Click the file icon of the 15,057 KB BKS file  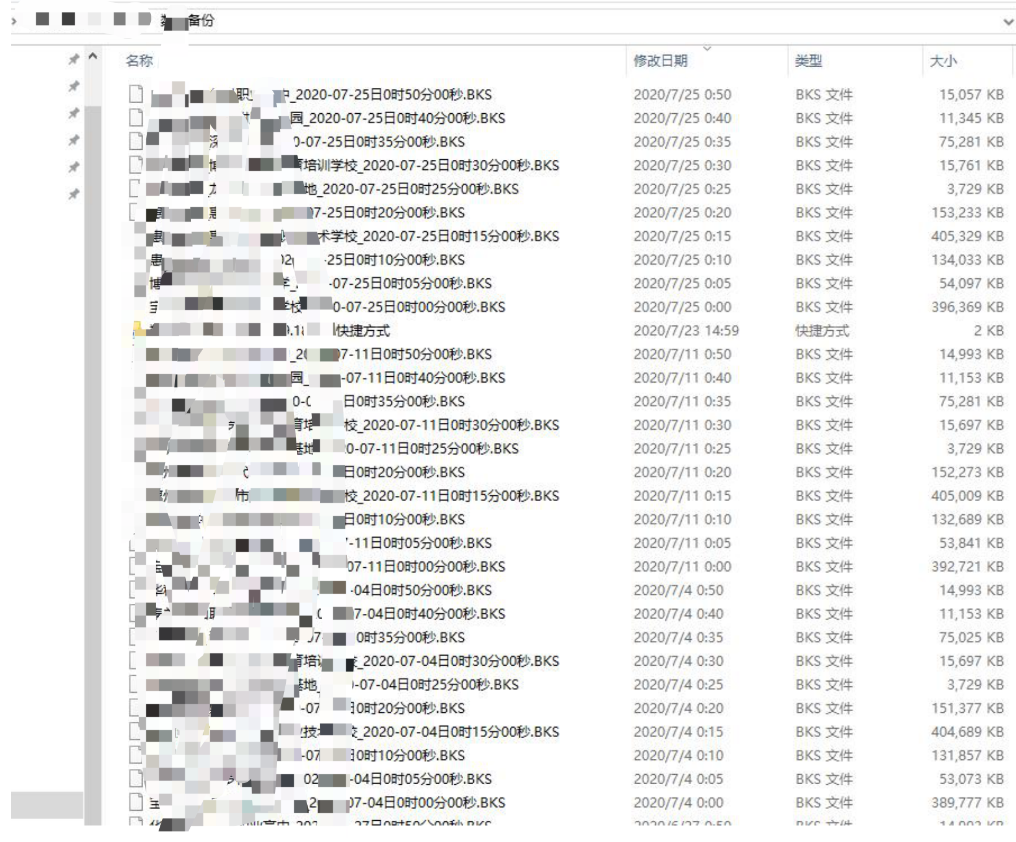136,94
